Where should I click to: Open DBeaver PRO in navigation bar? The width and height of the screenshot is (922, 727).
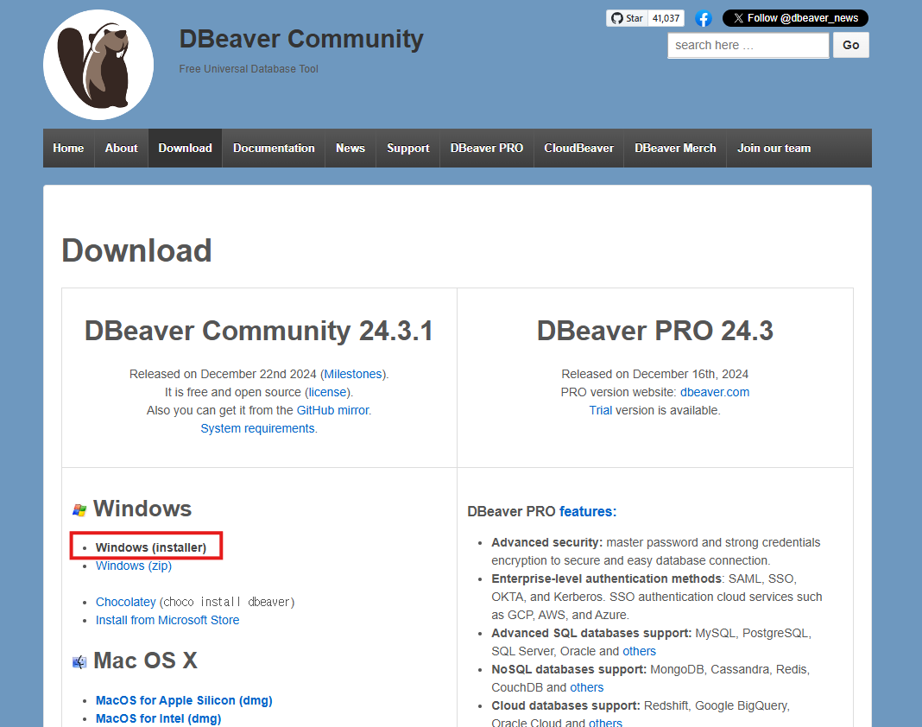(x=487, y=149)
